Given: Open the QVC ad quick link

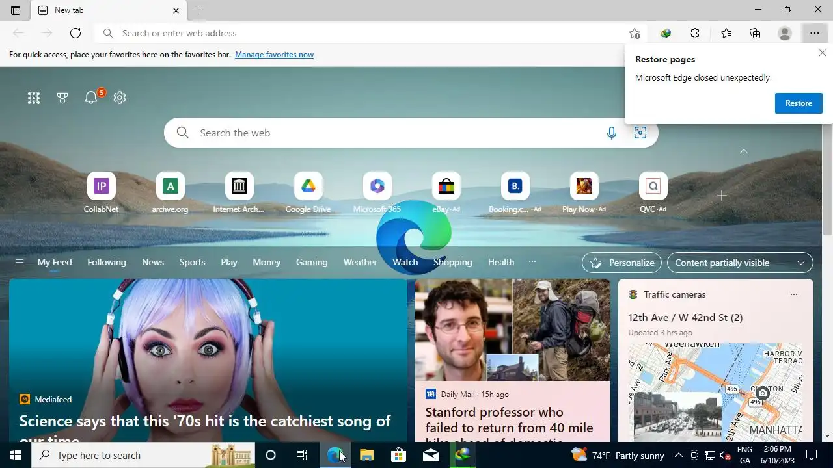Looking at the screenshot, I should [653, 192].
